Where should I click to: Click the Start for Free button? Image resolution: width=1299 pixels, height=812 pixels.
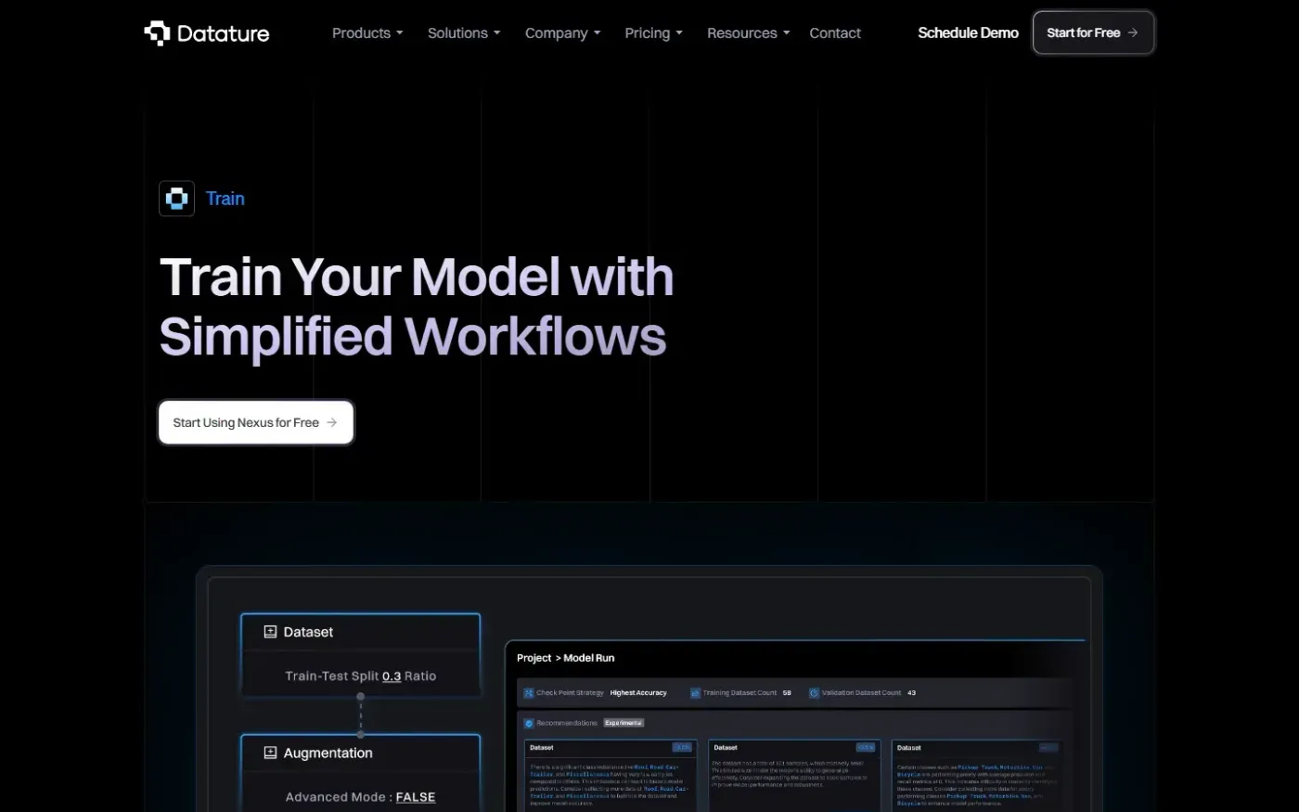click(x=1093, y=32)
